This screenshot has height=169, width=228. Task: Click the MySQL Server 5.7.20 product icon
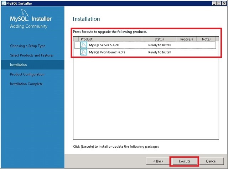point(84,45)
